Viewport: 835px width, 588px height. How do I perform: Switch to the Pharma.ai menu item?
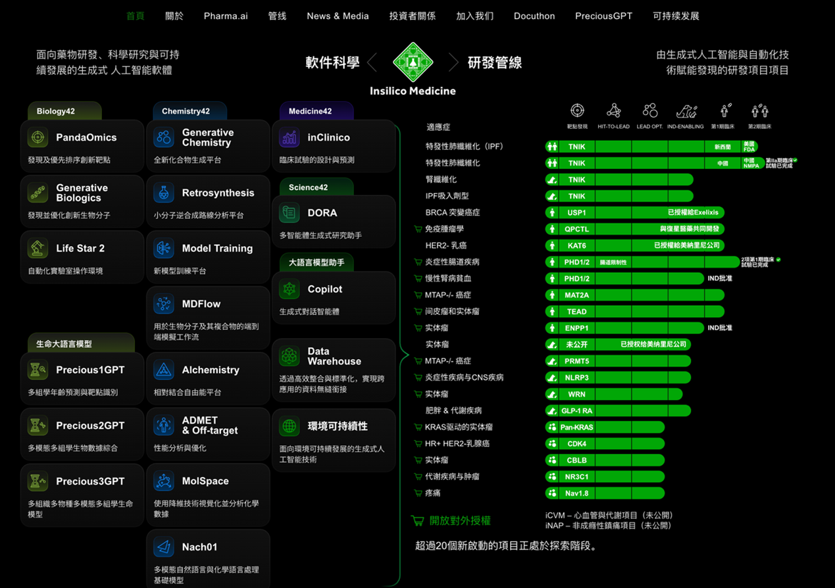226,16
